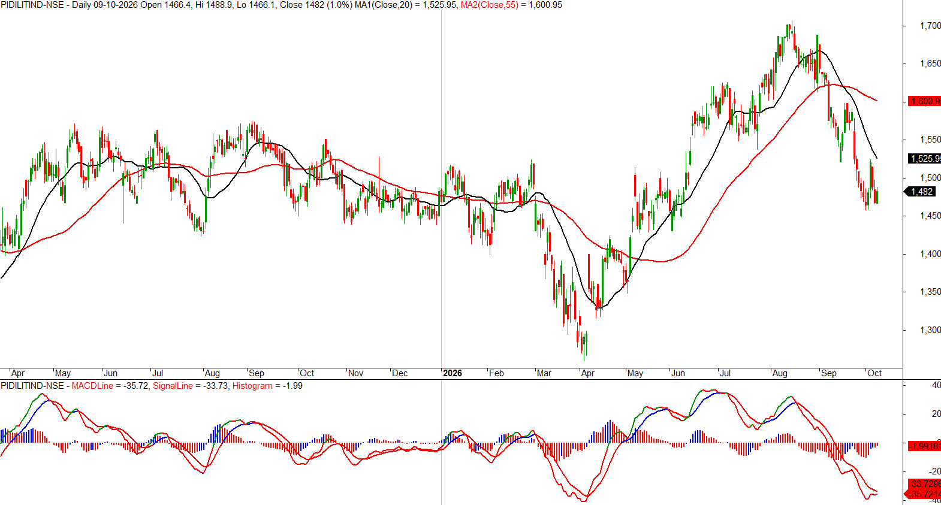This screenshot has height=505, width=941.
Task: Click the -1.9918 histogram value tag
Action: pyautogui.click(x=925, y=446)
